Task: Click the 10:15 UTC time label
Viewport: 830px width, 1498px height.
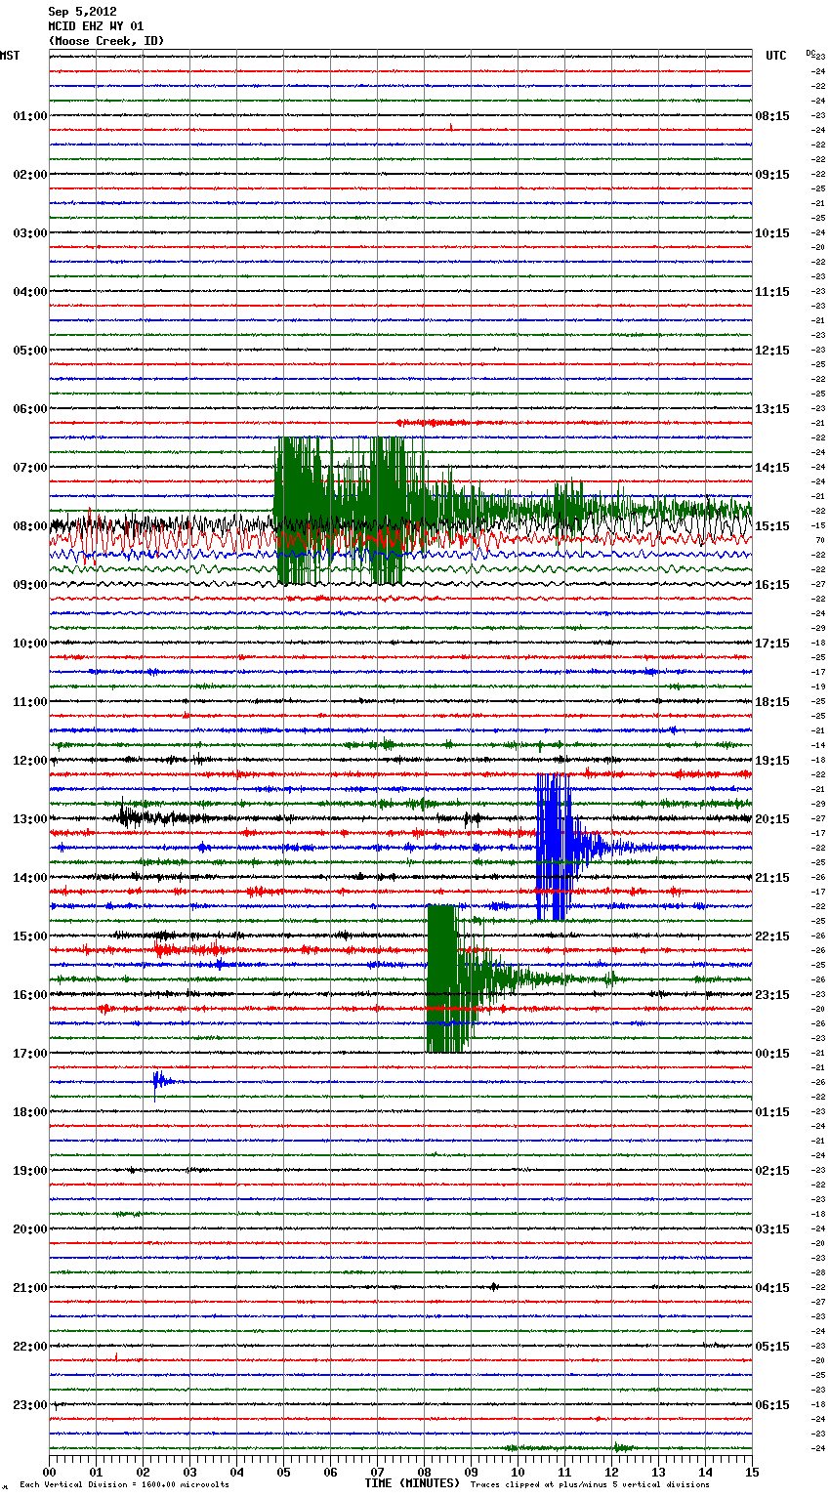Action: click(772, 233)
